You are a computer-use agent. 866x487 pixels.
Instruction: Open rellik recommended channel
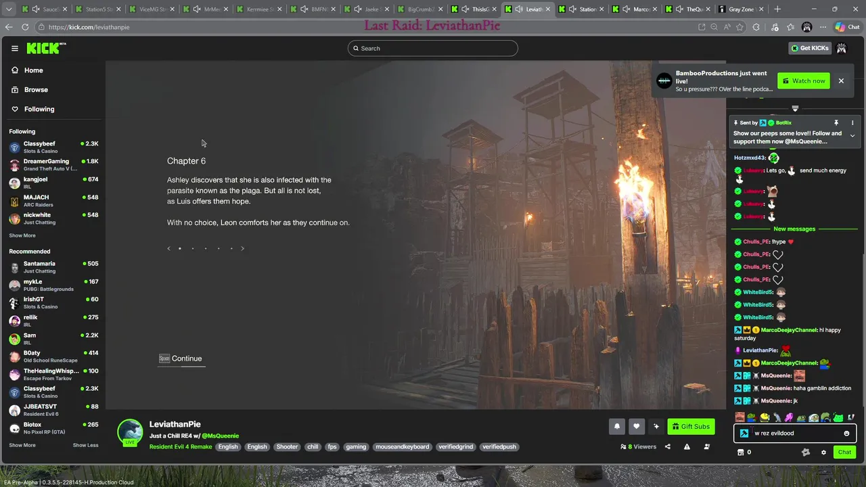pos(53,321)
